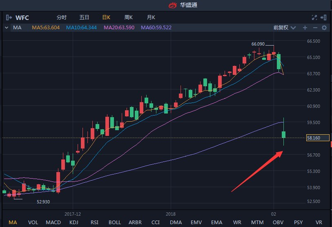
Task: Click the right panel collapse icon
Action: pos(324,17)
